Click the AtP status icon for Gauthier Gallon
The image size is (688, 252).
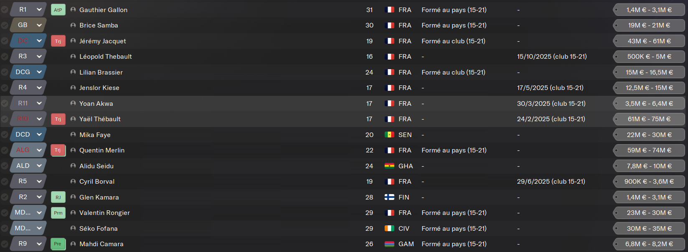pyautogui.click(x=58, y=10)
